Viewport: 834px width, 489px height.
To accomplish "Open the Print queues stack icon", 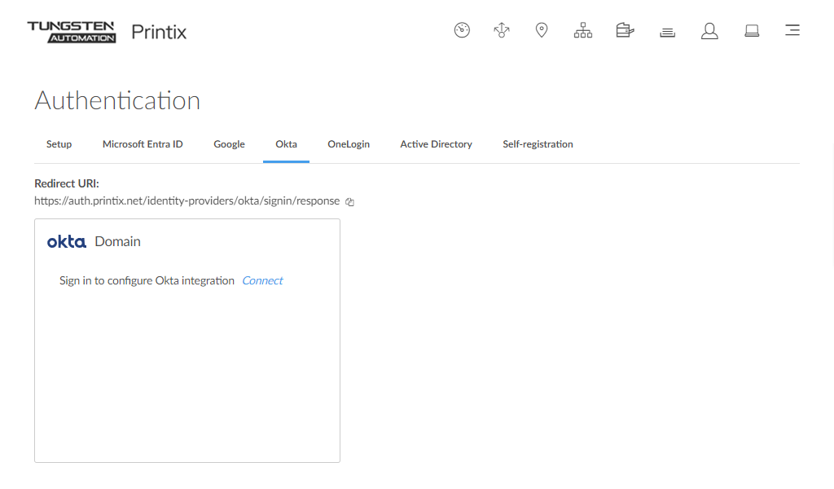I will [667, 32].
